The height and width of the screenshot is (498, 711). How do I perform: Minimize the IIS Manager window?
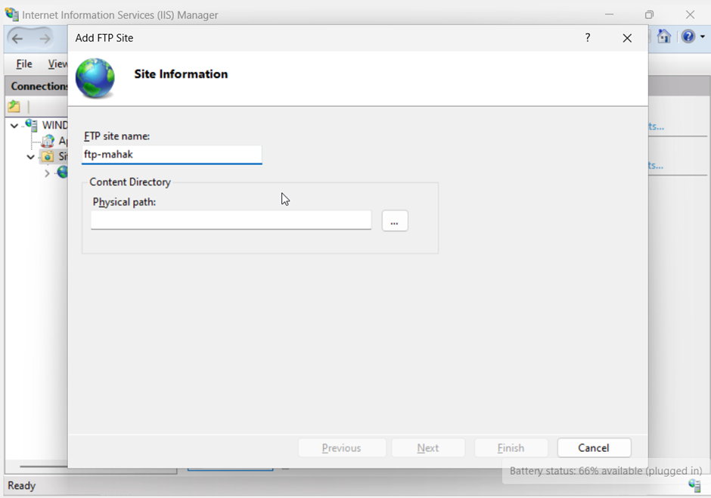coord(609,15)
